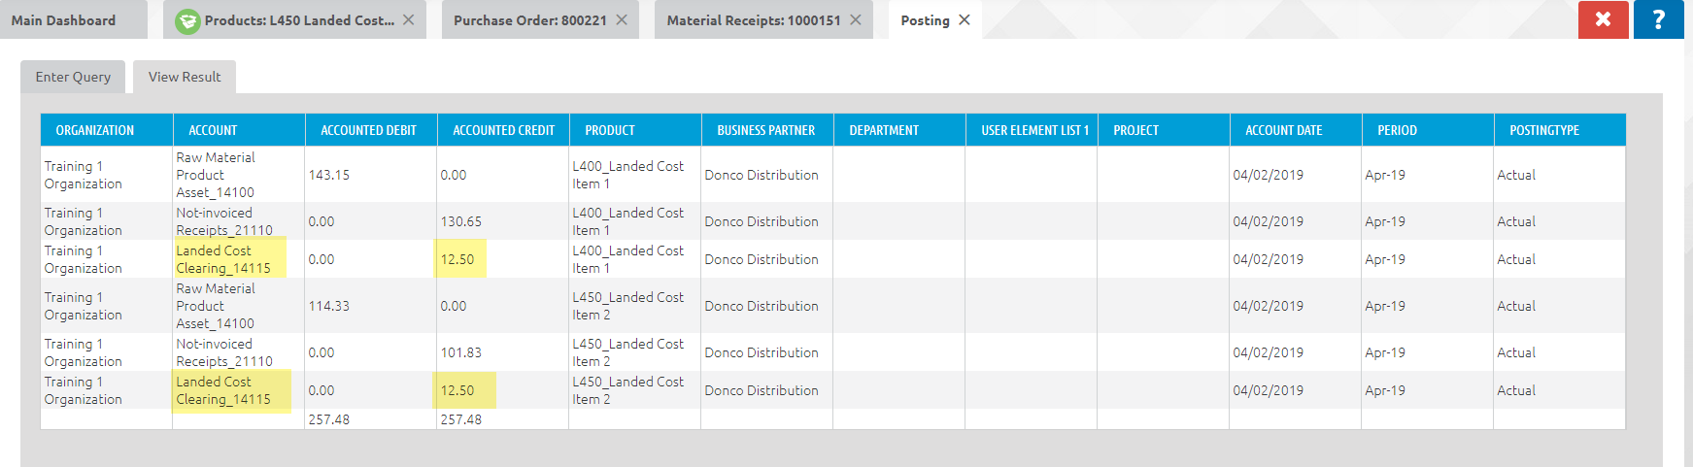This screenshot has height=467, width=1693.
Task: Select the first Landed Cost Clearing_14115 cell
Action: pyautogui.click(x=223, y=259)
